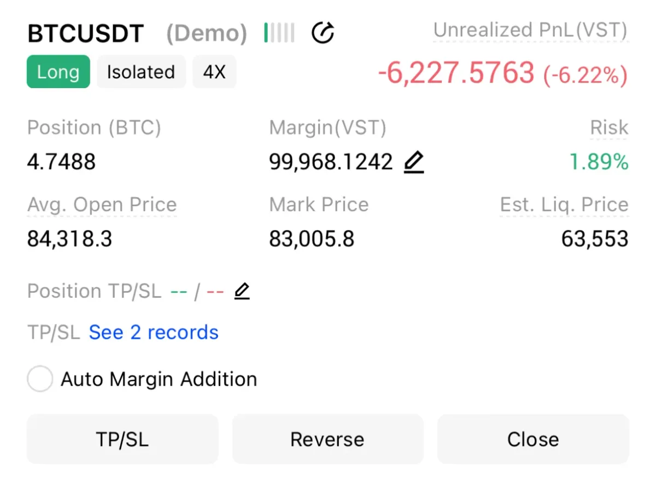This screenshot has height=493, width=656.
Task: Open See 2 records link
Action: [154, 333]
